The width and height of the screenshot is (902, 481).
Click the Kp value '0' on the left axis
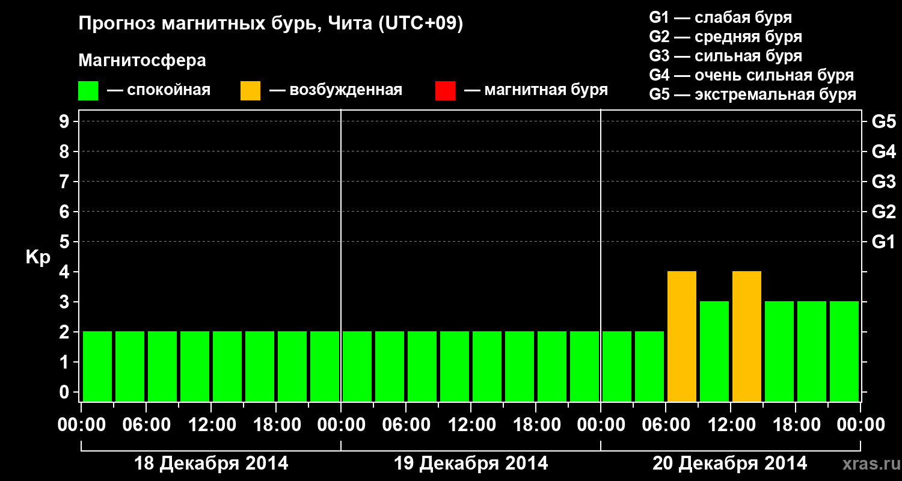click(x=66, y=392)
